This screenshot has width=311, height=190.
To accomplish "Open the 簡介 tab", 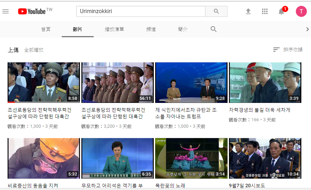I will [183, 29].
